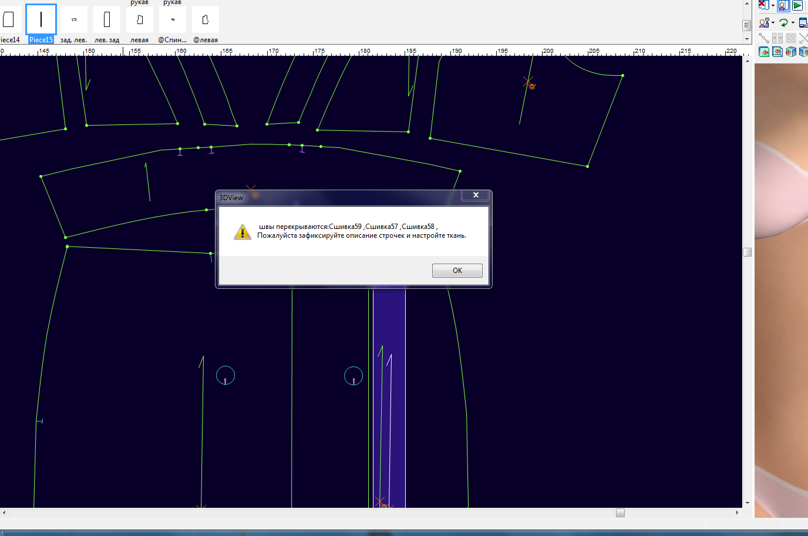This screenshot has height=536, width=808.
Task: Click the window properties icon in toolbar
Action: pyautogui.click(x=803, y=23)
